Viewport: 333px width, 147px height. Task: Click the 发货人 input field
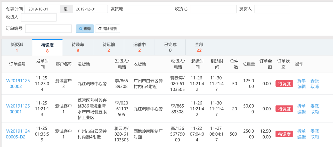(272, 9)
